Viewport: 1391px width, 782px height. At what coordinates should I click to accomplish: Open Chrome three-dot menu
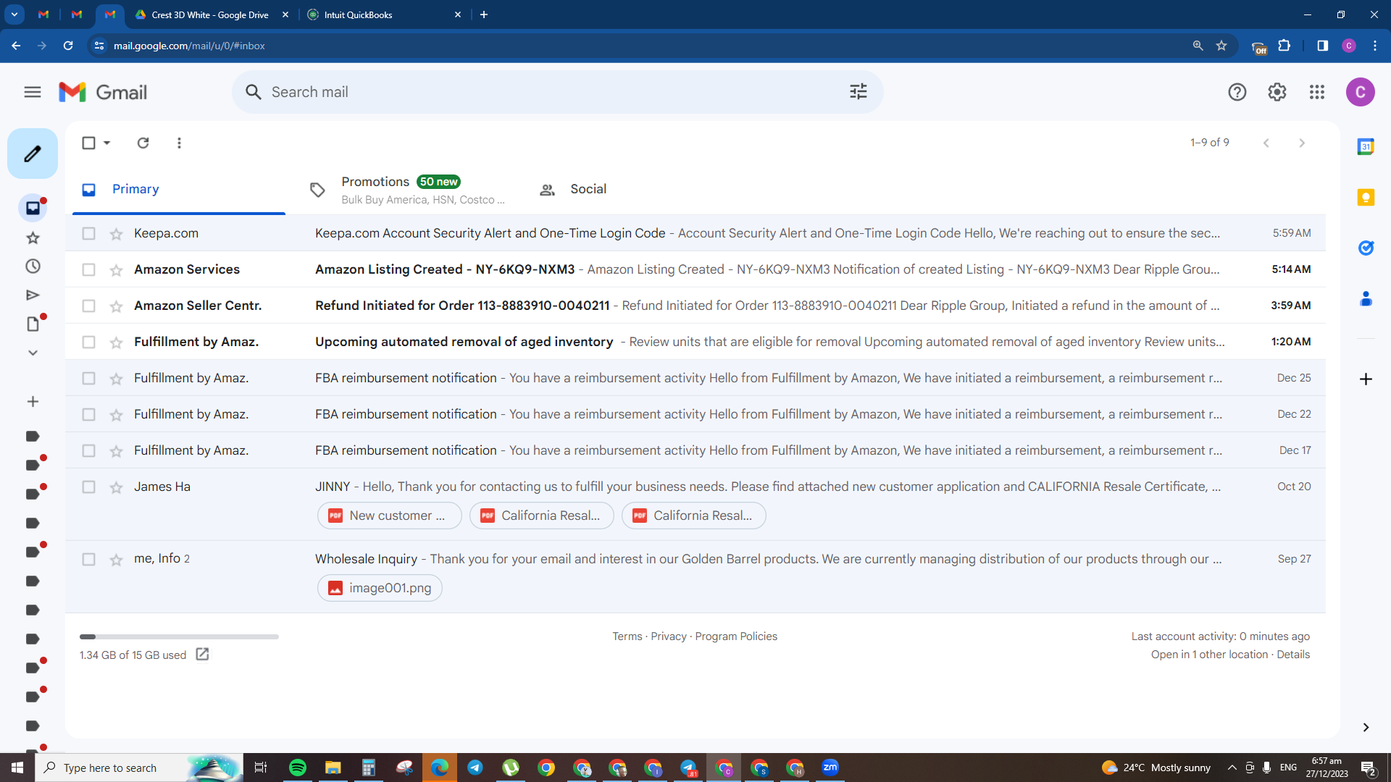(1375, 46)
